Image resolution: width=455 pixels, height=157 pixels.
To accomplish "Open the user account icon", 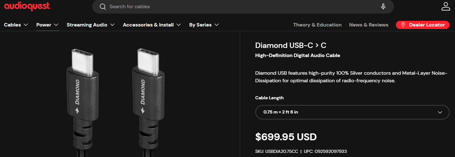I will click(446, 7).
